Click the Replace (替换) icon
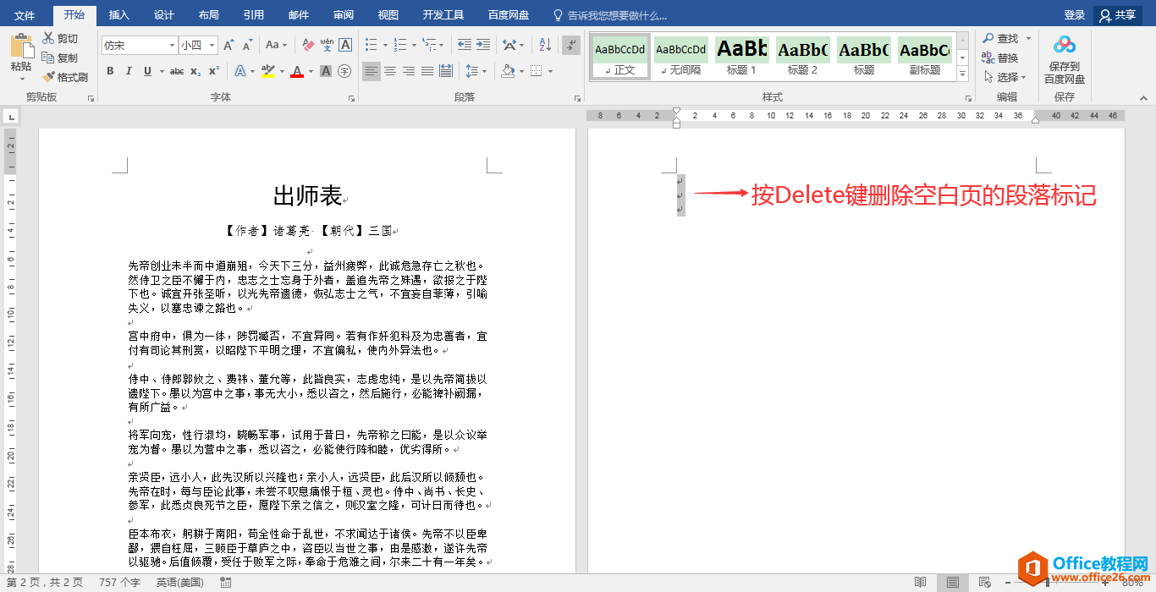Screen dimensions: 1156x592 pos(988,58)
